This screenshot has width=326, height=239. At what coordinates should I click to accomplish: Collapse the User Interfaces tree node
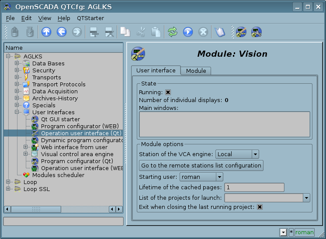(x=17, y=112)
